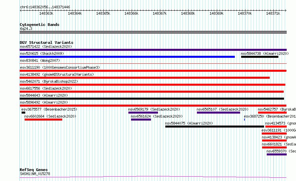The width and height of the screenshot is (296, 181).
Task: Click the Cytogenetic Bands track title
Action: point(40,25)
